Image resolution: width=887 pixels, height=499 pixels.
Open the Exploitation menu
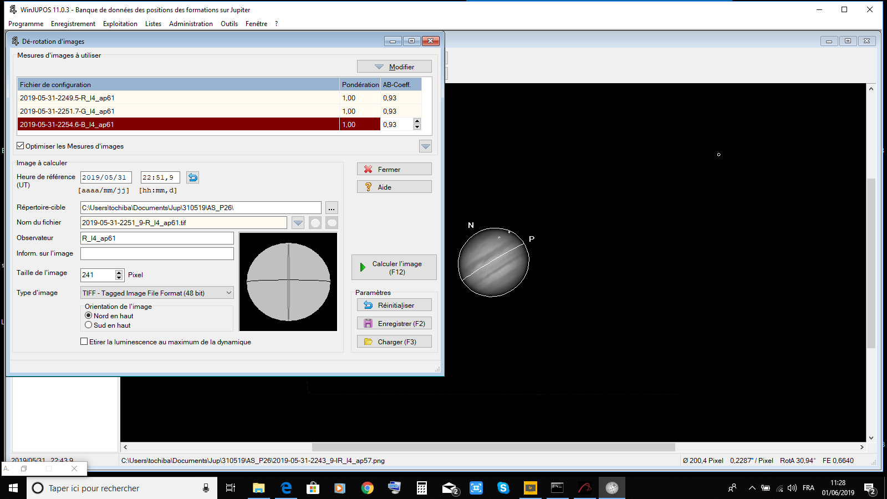(120, 24)
